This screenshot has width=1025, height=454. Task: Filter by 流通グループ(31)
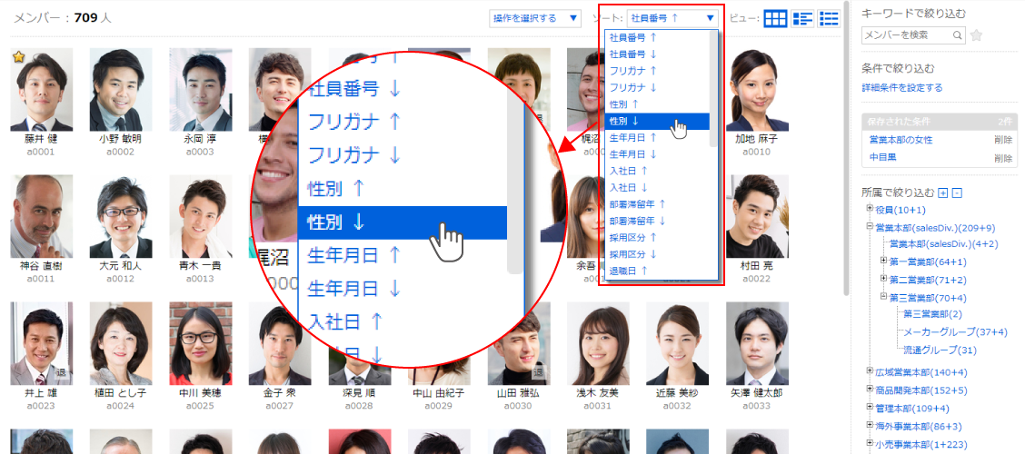[x=940, y=350]
